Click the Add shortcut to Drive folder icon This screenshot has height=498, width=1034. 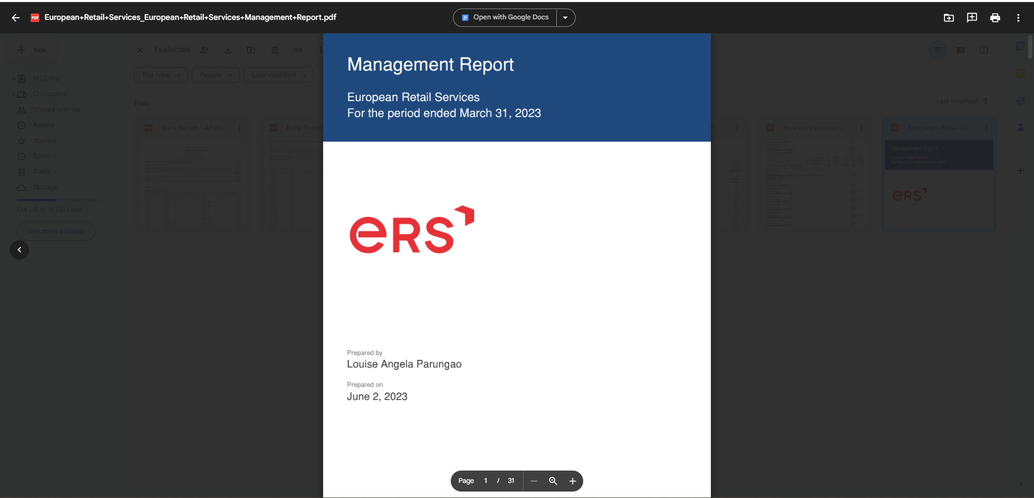click(949, 18)
